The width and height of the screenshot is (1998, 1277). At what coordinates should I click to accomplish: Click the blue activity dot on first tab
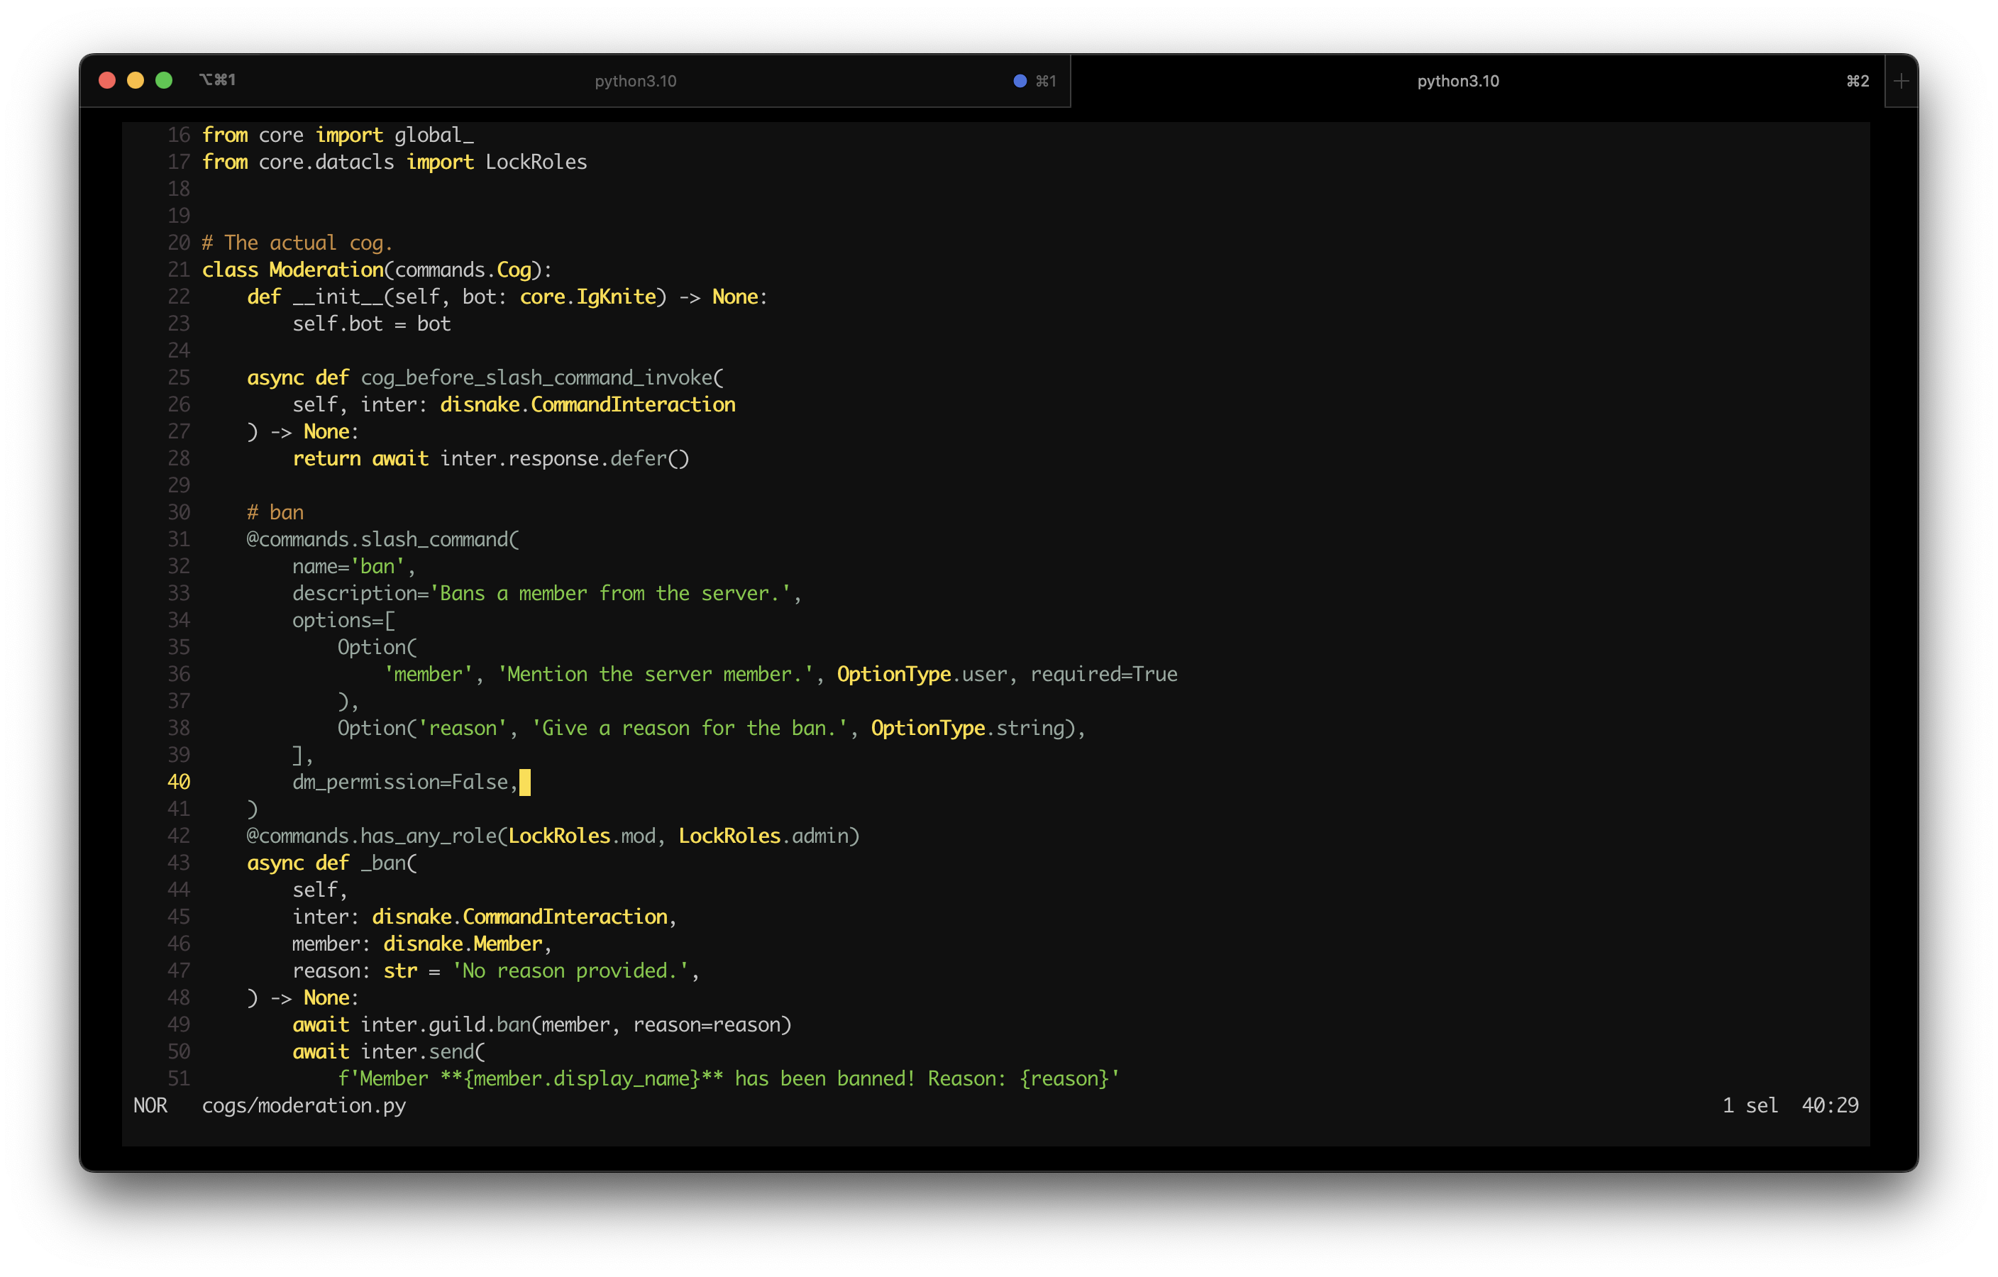[1020, 80]
